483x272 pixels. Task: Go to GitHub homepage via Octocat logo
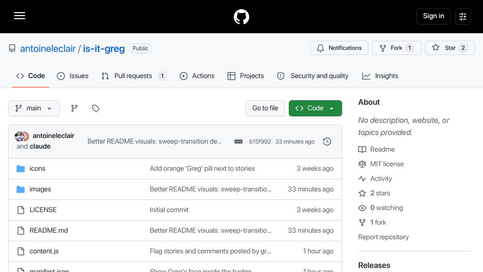point(241,17)
